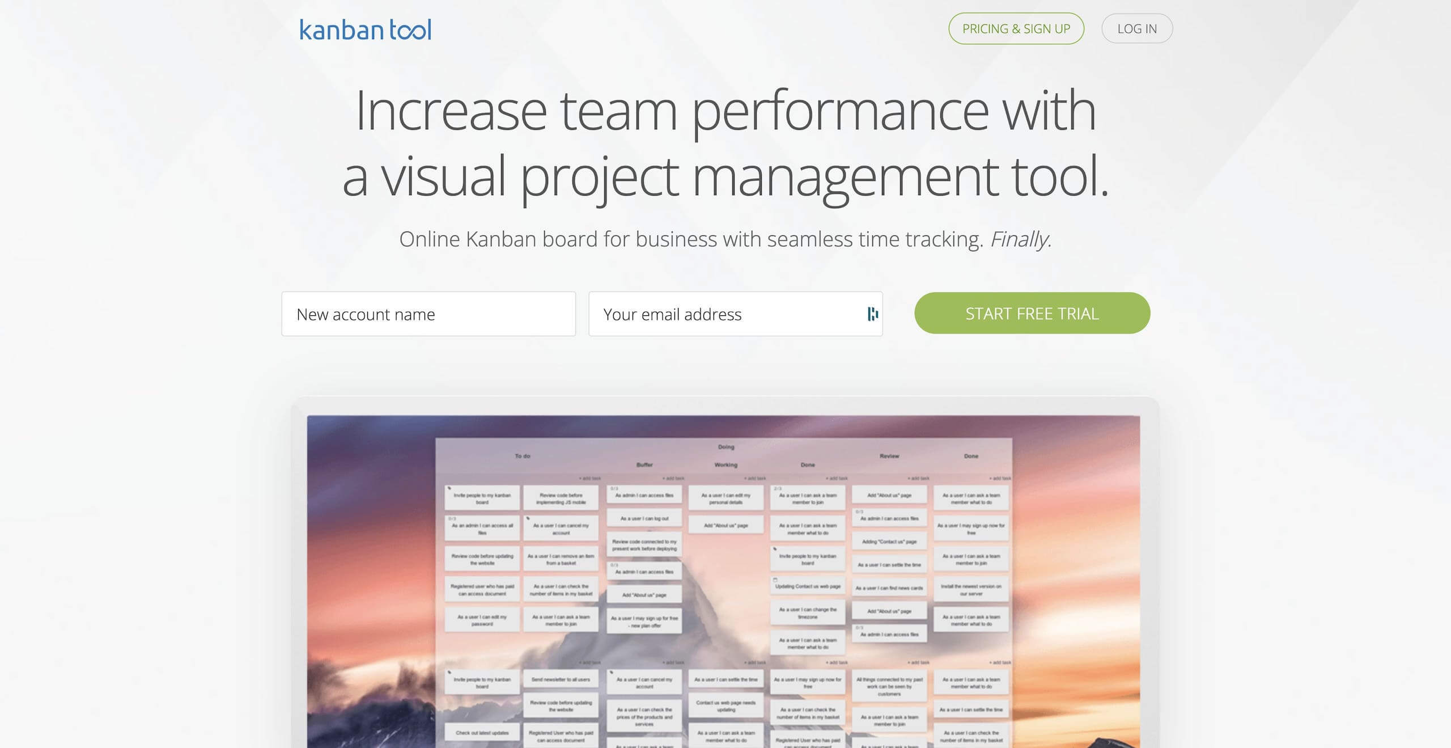Click the tag icon on 'As a user I can cancel my account' card
The image size is (1451, 748).
pyautogui.click(x=528, y=518)
